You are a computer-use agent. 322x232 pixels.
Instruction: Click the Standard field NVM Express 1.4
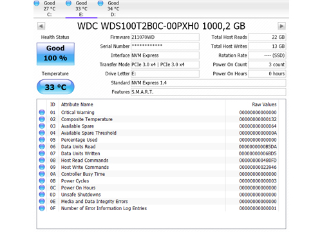pos(208,82)
